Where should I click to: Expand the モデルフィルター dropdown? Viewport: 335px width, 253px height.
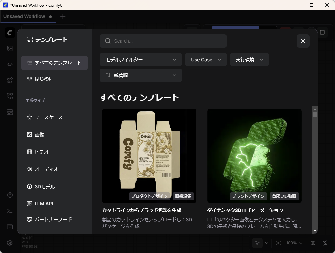(141, 60)
